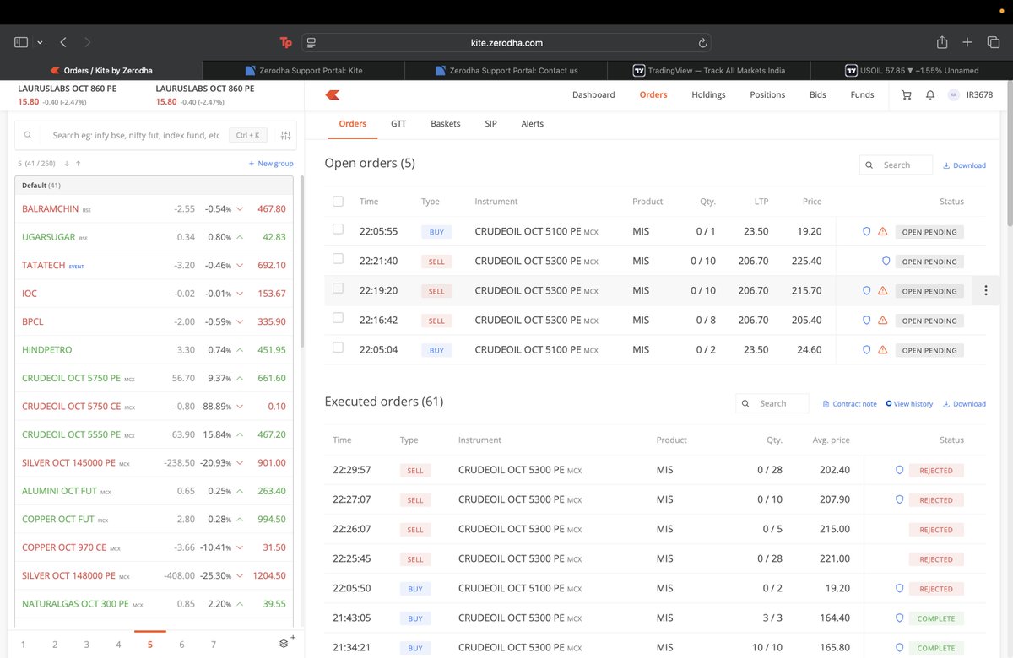The height and width of the screenshot is (658, 1013).
Task: Sort watchlist descending arrow
Action: [66, 164]
